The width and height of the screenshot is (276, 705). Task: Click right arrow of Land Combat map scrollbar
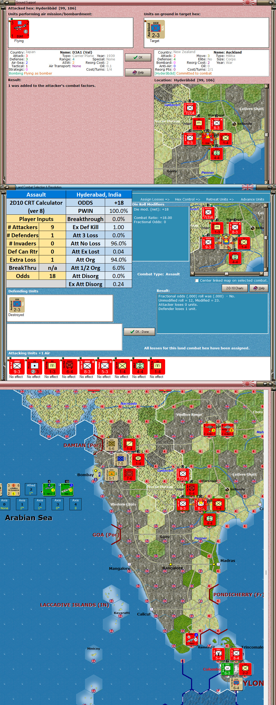pos(261,274)
